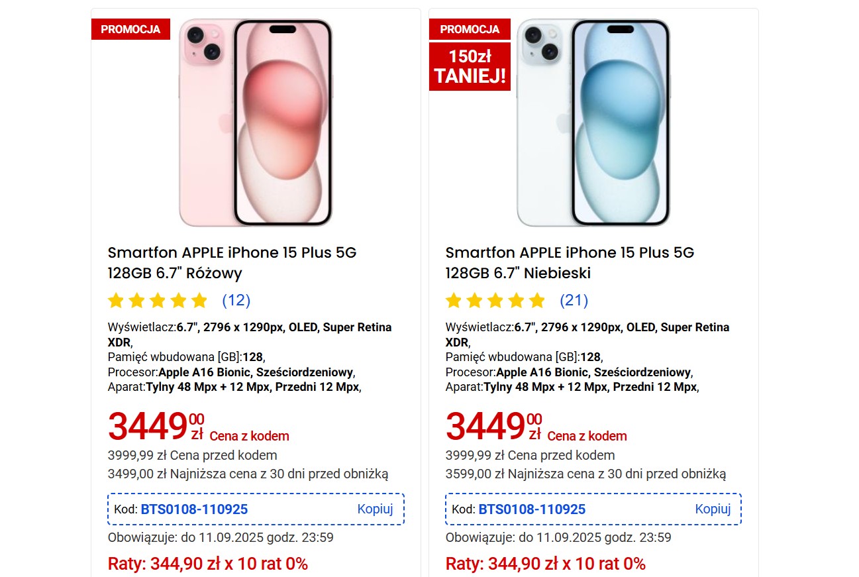
Task: Open installment offer for the pink iPhone
Action: tap(208, 564)
